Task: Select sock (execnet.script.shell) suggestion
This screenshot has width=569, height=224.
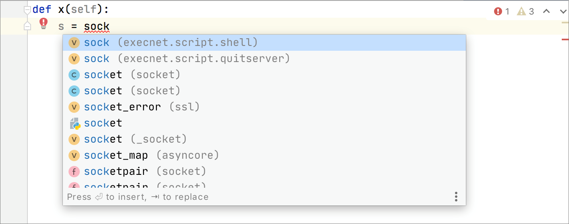Action: click(170, 42)
